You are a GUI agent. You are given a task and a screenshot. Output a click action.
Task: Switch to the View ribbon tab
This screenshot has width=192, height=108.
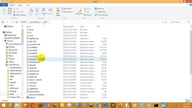click(x=28, y=5)
